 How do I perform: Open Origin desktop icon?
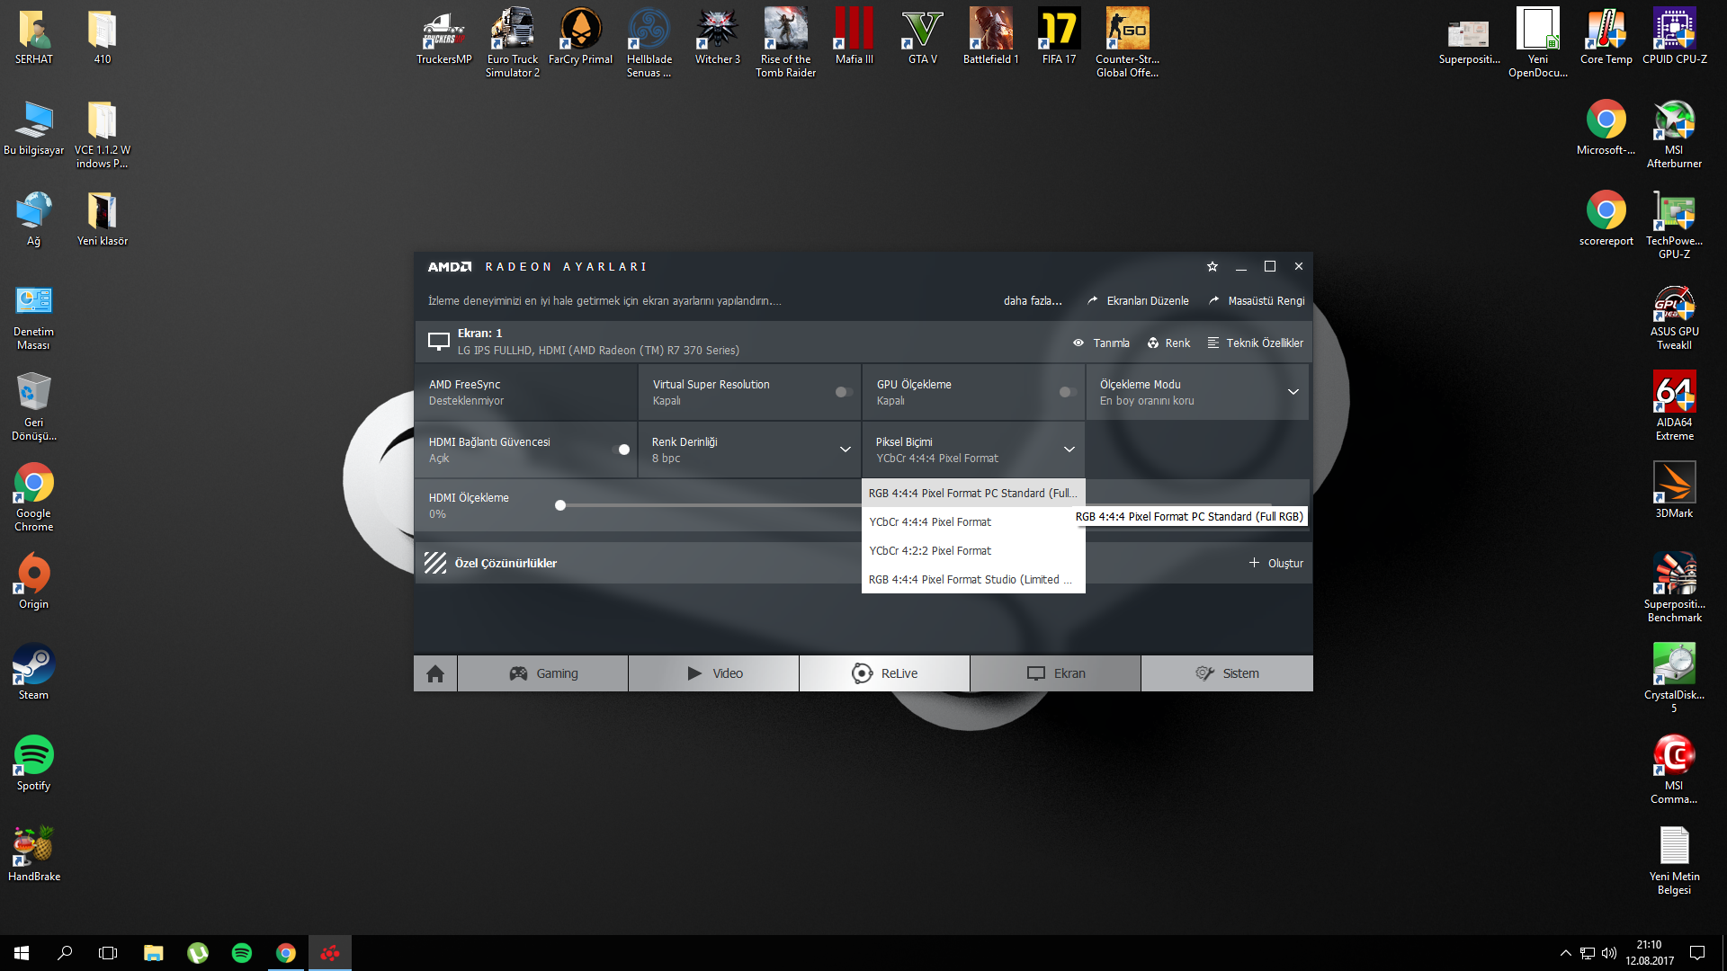pos(34,581)
